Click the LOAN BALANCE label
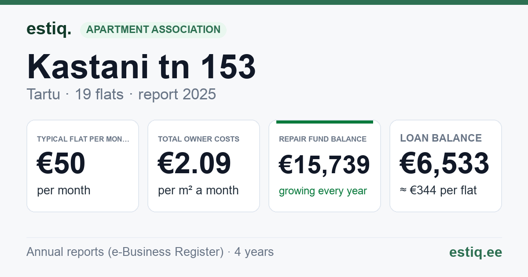The height and width of the screenshot is (277, 528). pyautogui.click(x=441, y=138)
